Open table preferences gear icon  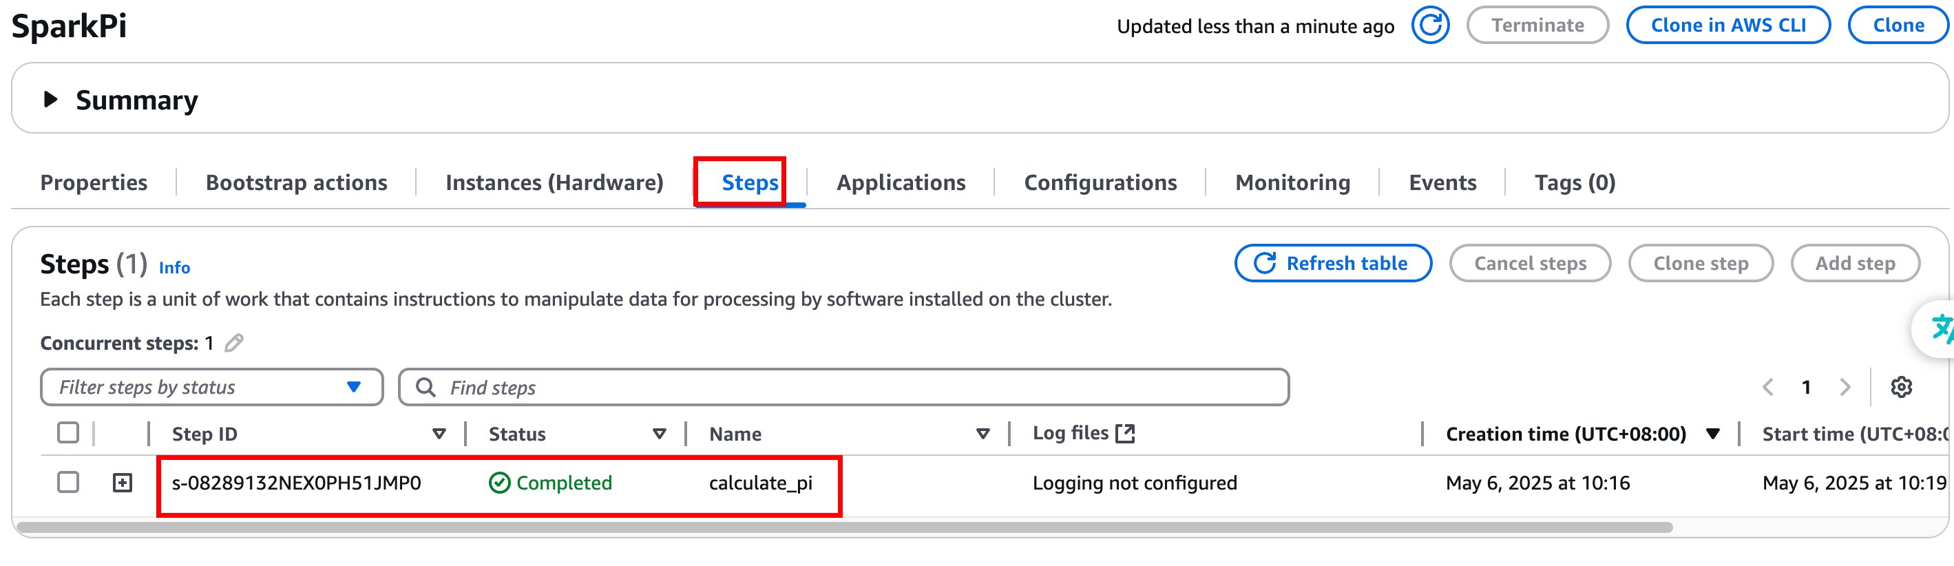click(x=1901, y=387)
